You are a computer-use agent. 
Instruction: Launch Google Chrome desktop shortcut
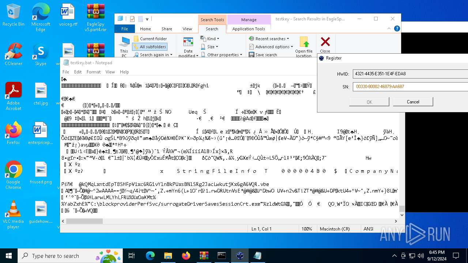pos(14,175)
